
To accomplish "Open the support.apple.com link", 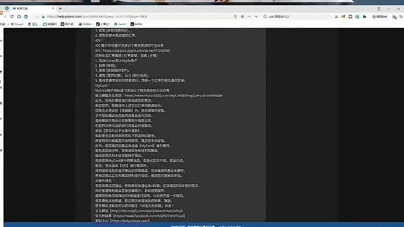I will 136,51.
